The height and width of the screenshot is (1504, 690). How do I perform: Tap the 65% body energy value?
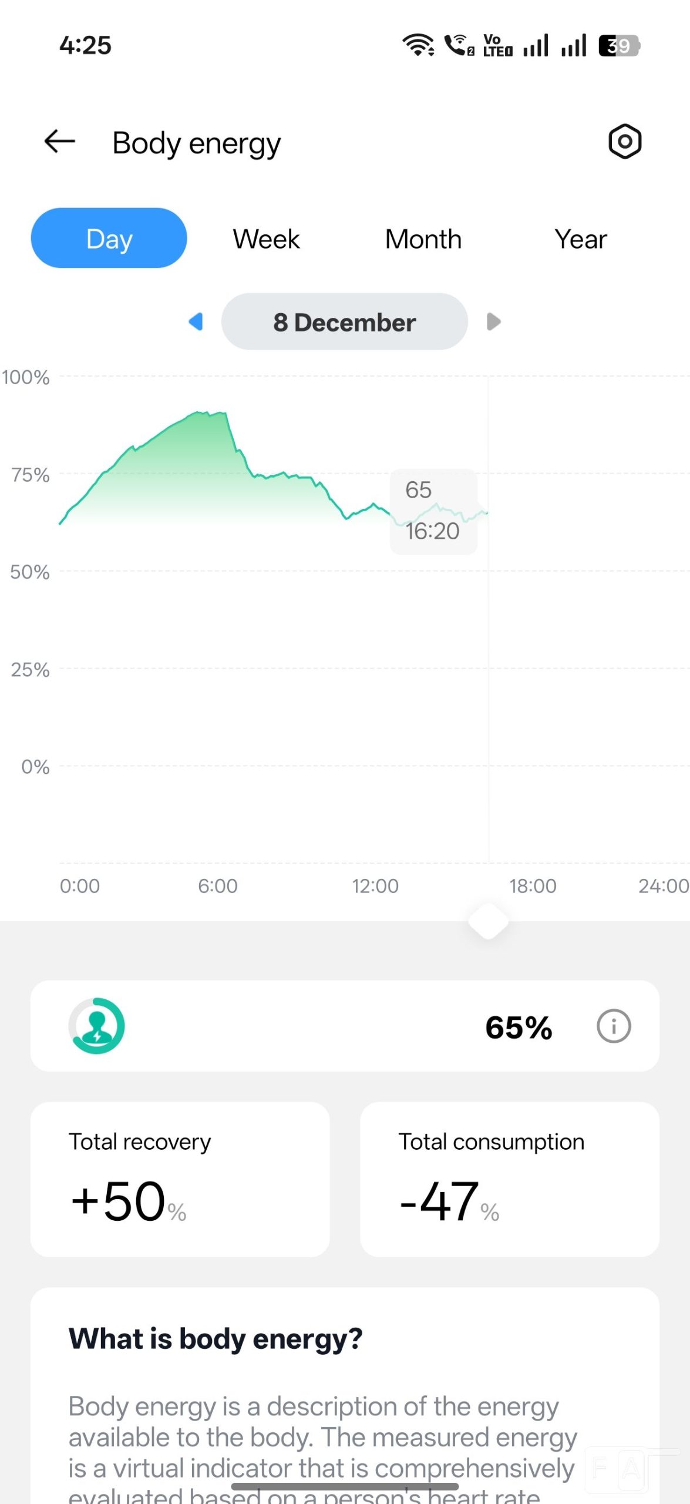pyautogui.click(x=519, y=1028)
